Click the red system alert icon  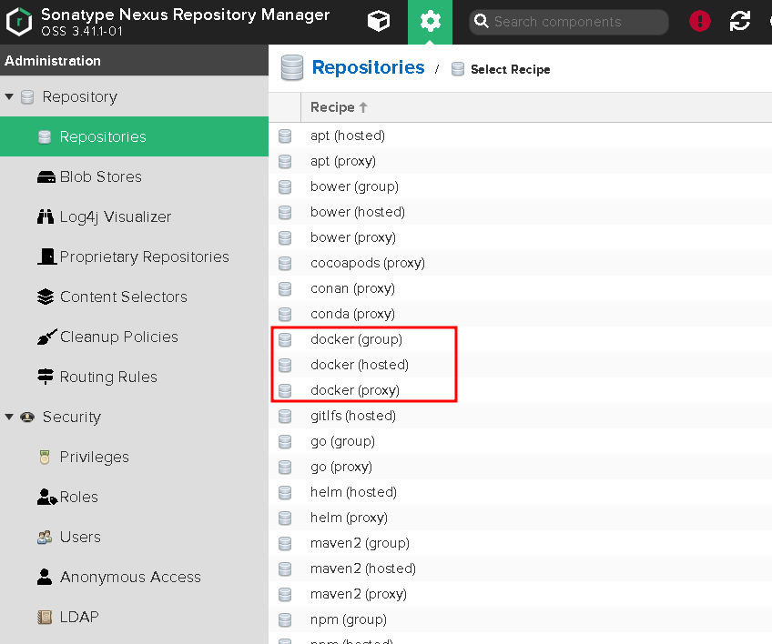[x=699, y=21]
